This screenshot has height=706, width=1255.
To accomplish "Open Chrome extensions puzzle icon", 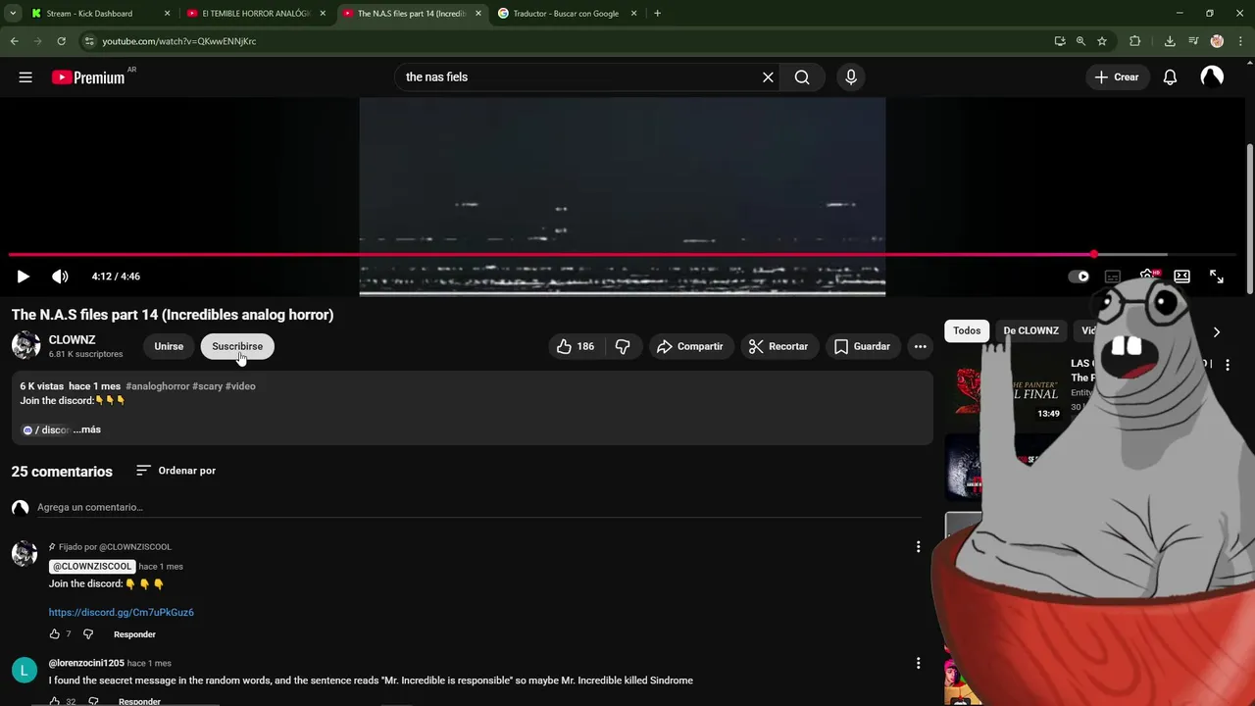I will coord(1135,41).
